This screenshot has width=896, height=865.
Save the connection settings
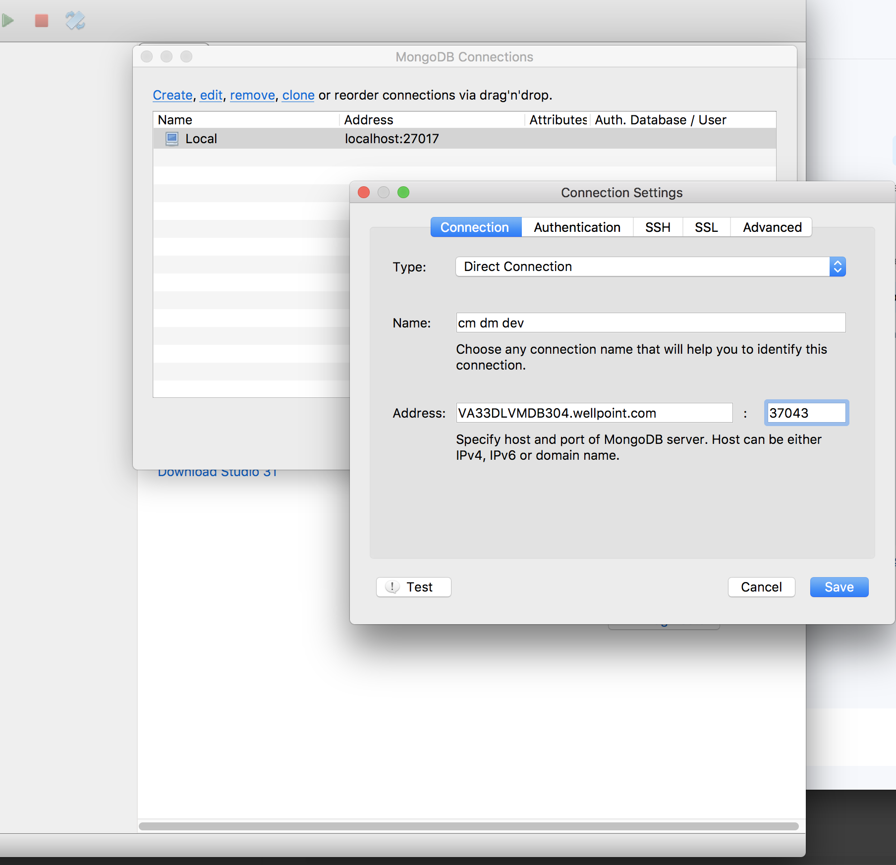(839, 587)
